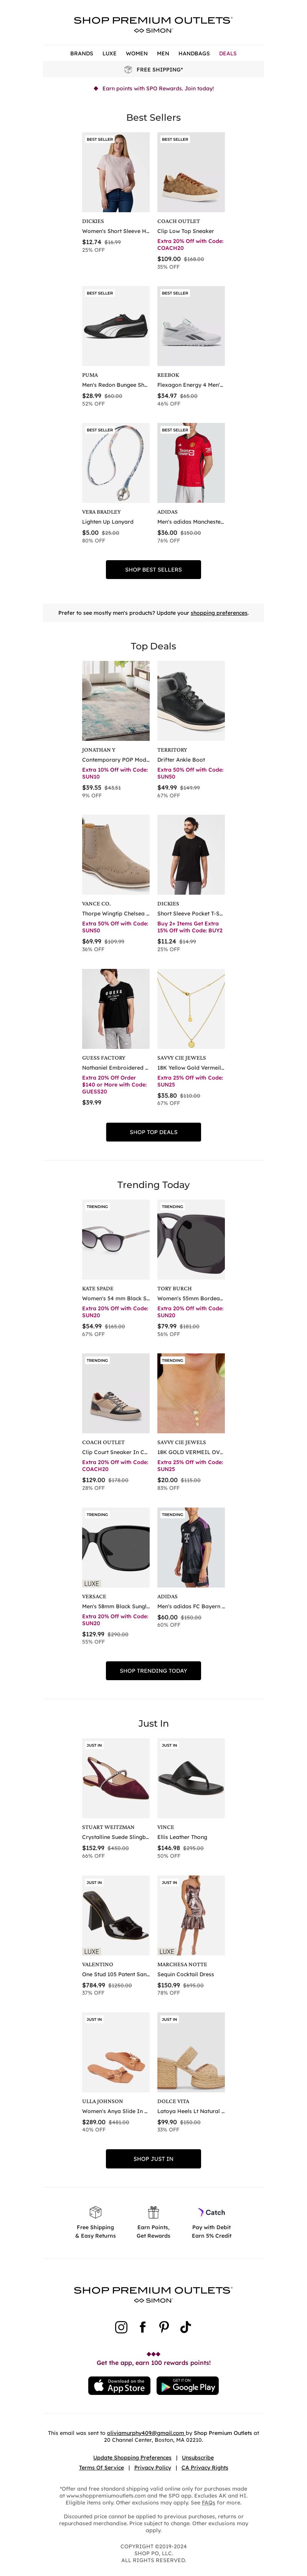Click the Shop Premium Outlets header logo
Viewport: 307px width, 2576px height.
153,24
